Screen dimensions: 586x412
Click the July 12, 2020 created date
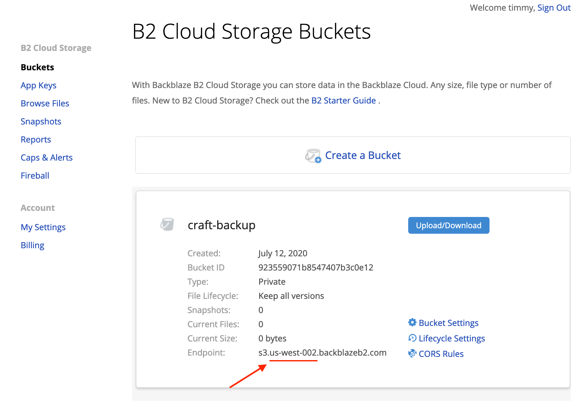pyautogui.click(x=283, y=253)
